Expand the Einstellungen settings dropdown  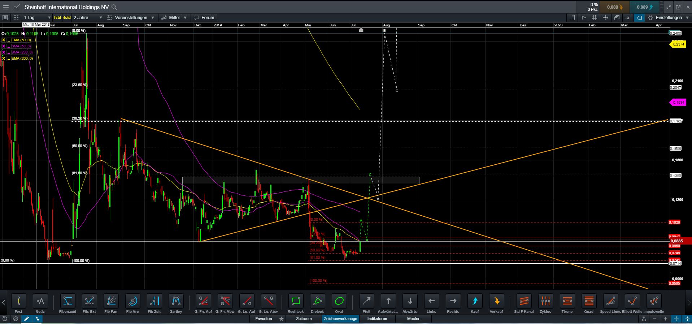(668, 17)
